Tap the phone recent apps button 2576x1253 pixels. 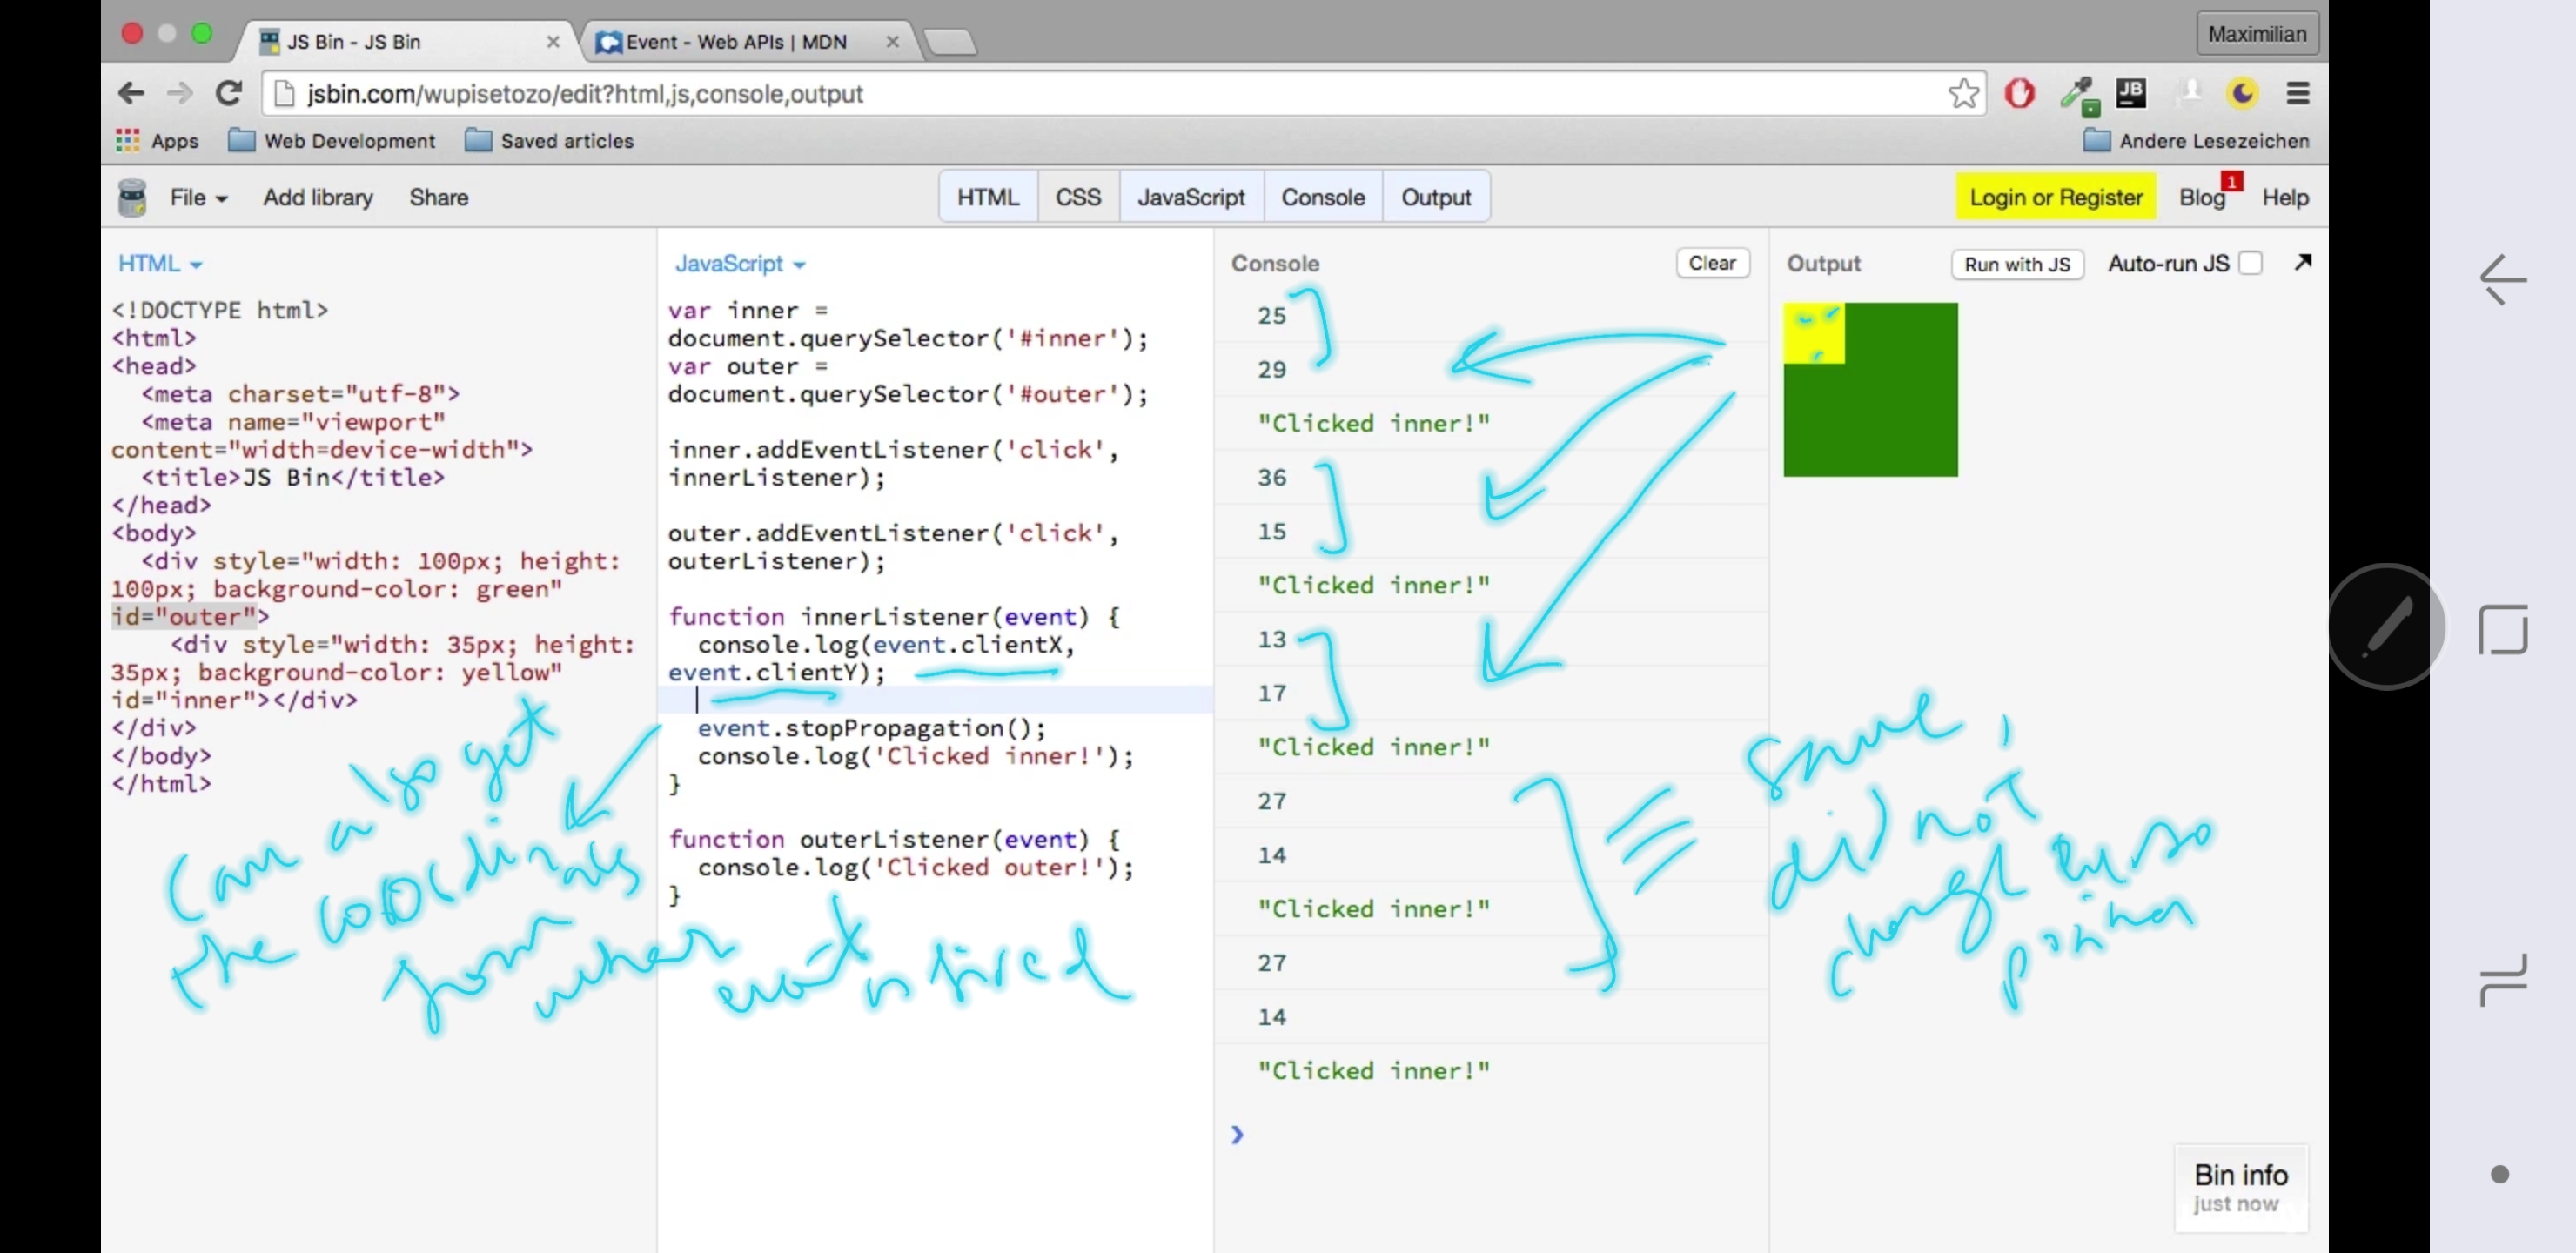click(x=2502, y=979)
